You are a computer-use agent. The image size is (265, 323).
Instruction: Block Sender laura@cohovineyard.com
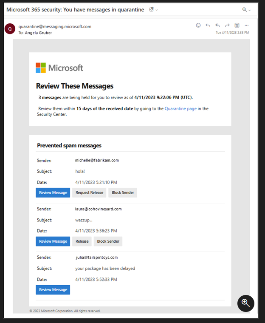(108, 241)
